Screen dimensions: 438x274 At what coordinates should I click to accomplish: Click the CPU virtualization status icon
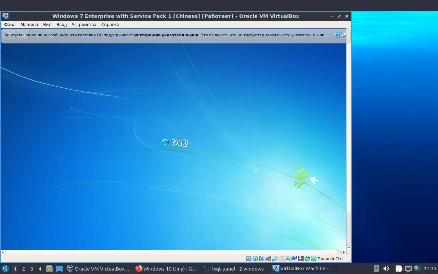click(x=301, y=259)
